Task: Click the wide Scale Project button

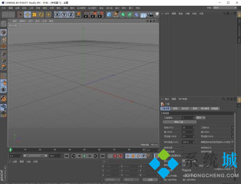Action: [x=179, y=122]
